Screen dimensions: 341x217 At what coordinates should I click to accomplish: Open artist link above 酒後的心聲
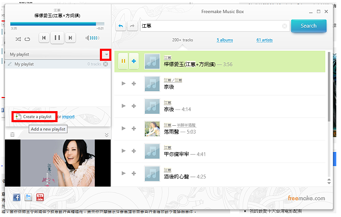(x=167, y=170)
